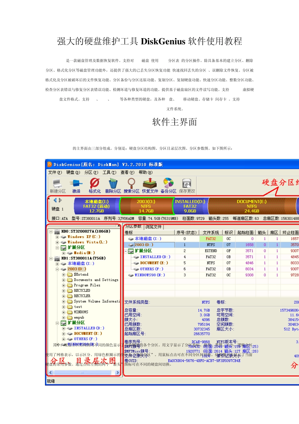Select the DOCUMENT (E:) row in partition table
The height and width of the screenshot is (424, 299).
click(x=212, y=263)
